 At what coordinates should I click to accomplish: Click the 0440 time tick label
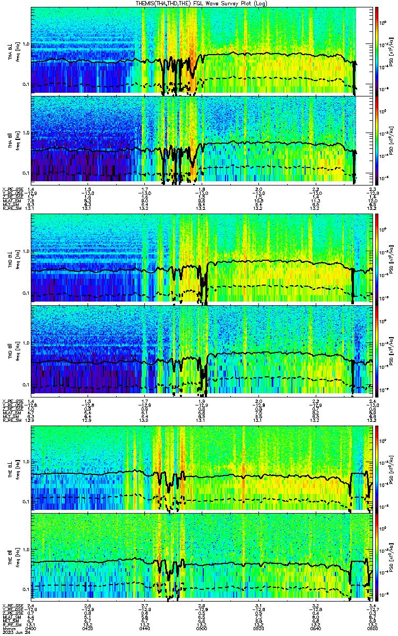click(145, 628)
